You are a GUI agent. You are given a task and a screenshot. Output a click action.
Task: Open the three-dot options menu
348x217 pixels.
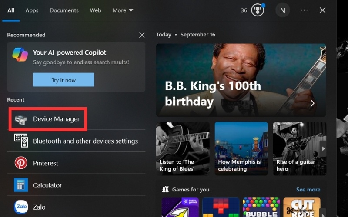point(304,10)
